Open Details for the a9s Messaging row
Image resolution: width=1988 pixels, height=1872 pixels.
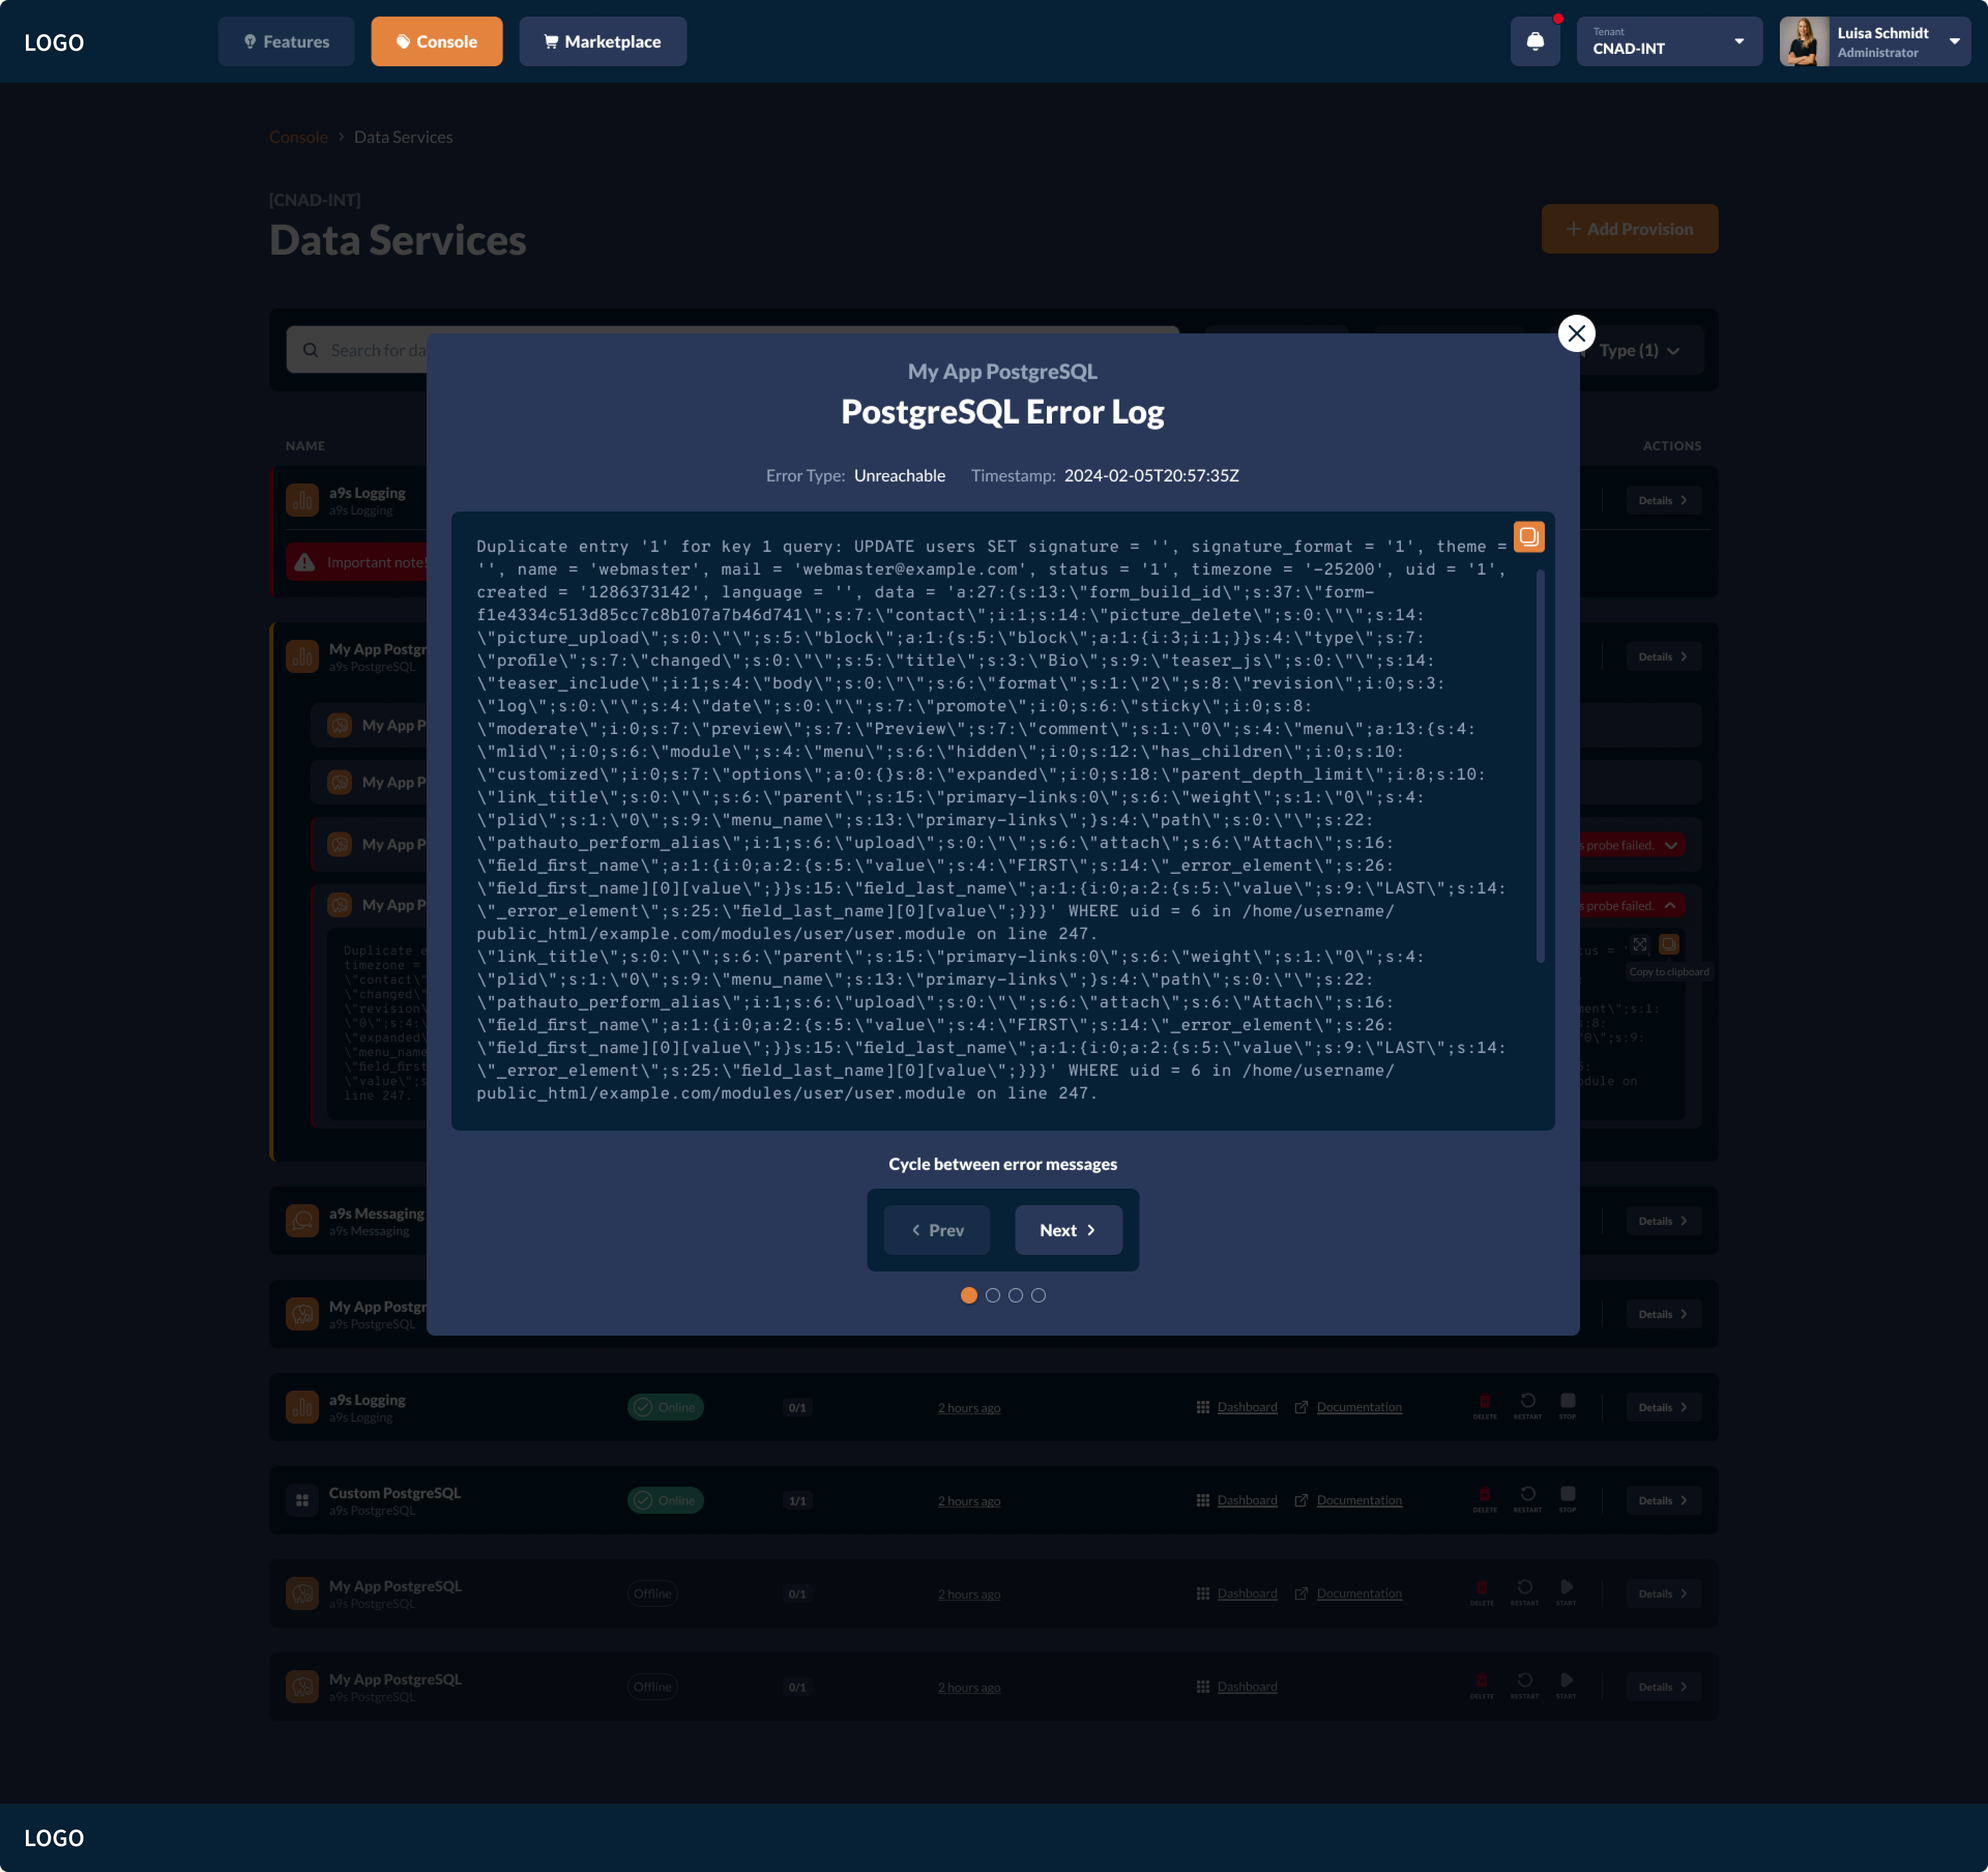[1663, 1221]
